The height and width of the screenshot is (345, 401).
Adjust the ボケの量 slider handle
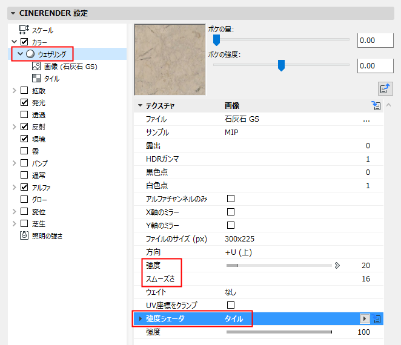pyautogui.click(x=216, y=40)
